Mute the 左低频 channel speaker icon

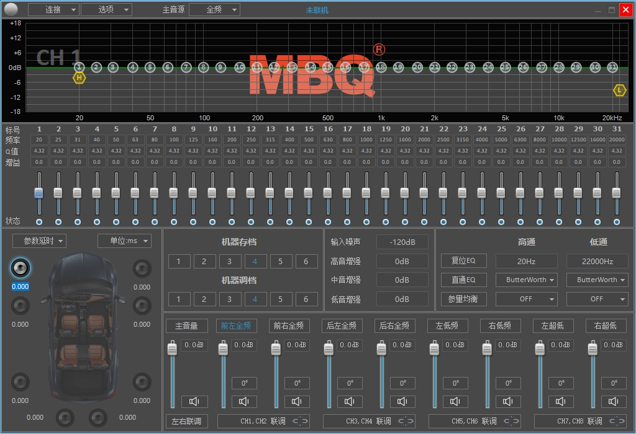(x=455, y=401)
